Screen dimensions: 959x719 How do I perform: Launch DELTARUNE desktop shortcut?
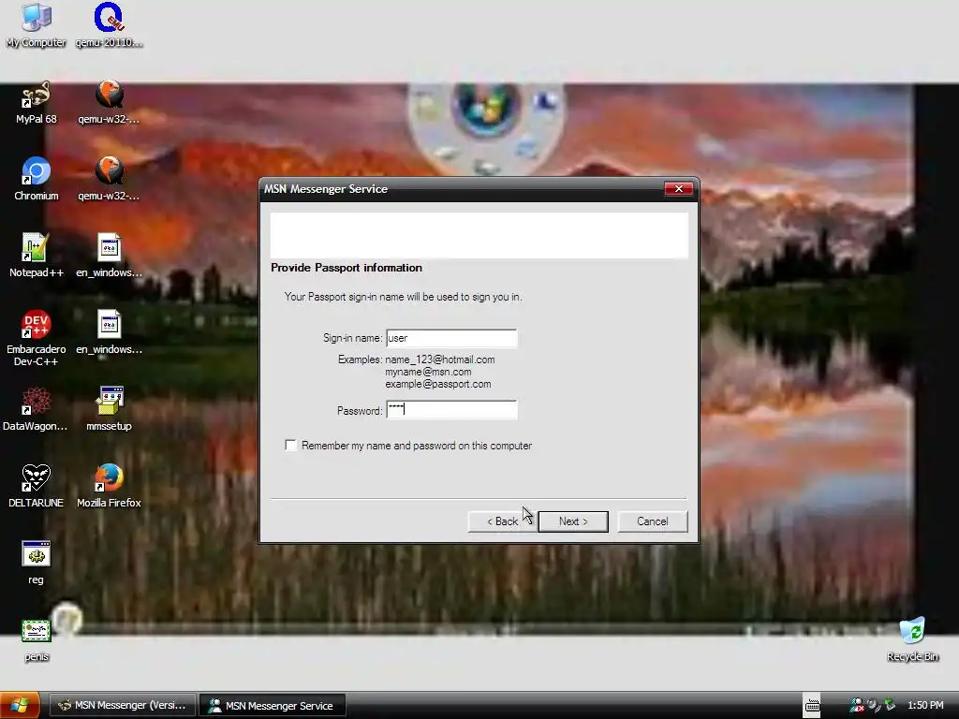tap(36, 487)
